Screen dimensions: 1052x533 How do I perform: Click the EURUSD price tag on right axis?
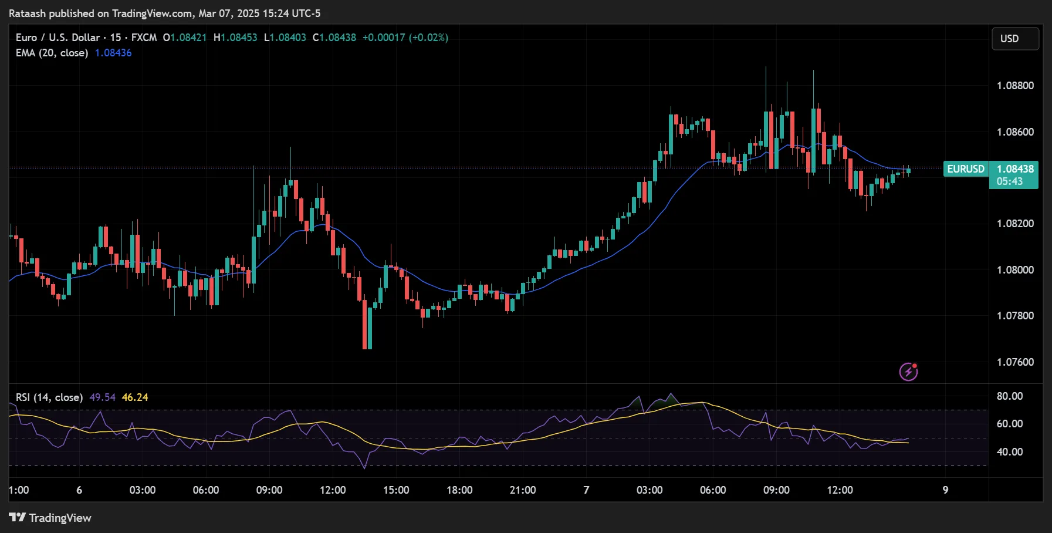(965, 169)
